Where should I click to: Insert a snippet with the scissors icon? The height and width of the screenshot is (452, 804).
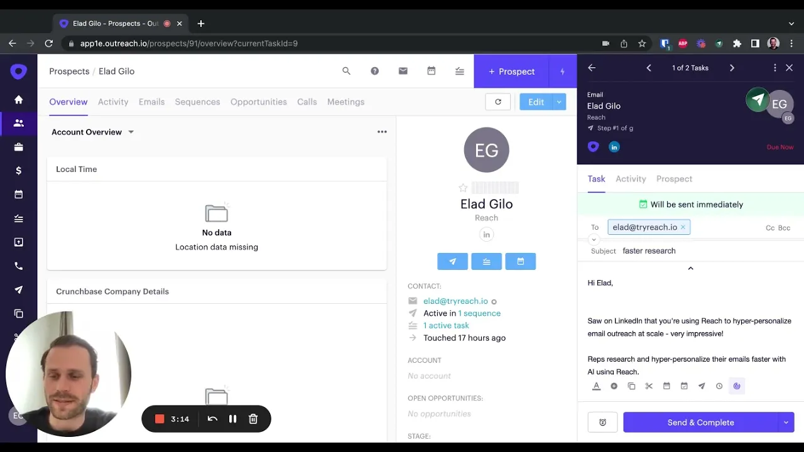pos(649,386)
